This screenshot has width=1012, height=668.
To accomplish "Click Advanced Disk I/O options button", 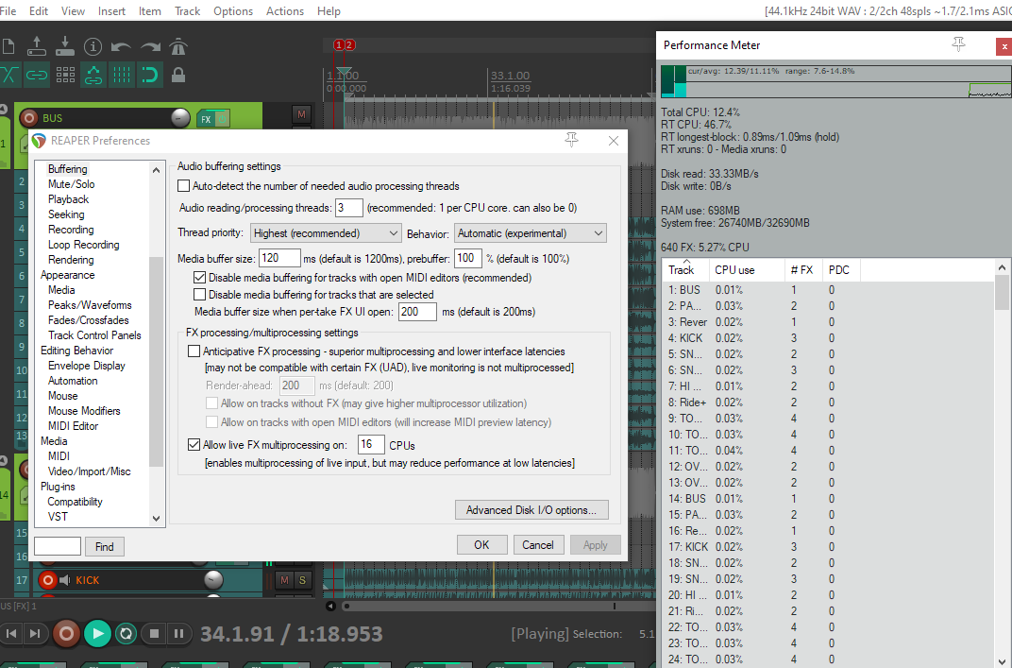I will pyautogui.click(x=531, y=509).
